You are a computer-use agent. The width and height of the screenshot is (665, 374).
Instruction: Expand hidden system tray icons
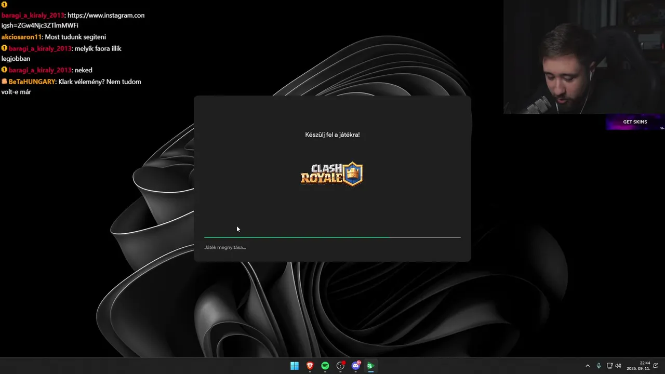tap(588, 366)
